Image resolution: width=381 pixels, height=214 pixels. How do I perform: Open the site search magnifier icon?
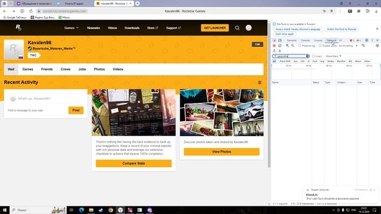[x=237, y=28]
